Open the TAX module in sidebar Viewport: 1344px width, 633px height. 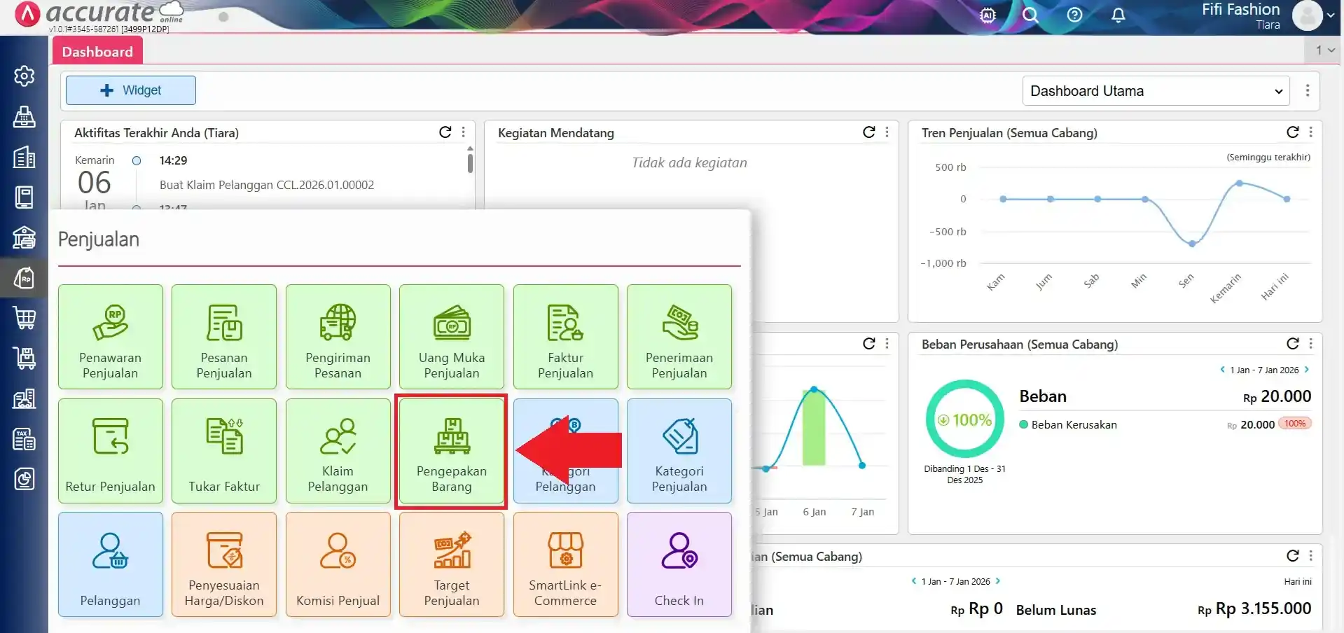point(25,439)
